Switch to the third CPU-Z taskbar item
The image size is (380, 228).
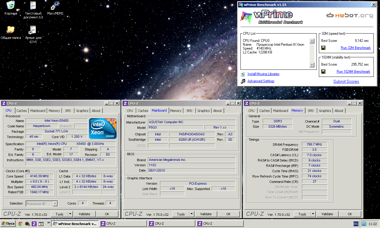click(x=220, y=224)
